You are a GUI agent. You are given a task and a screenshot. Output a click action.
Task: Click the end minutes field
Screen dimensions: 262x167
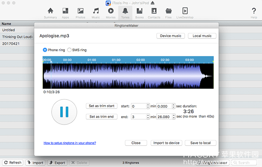[139, 117]
